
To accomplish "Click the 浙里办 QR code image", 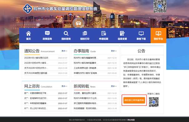I will click(x=154, y=102).
